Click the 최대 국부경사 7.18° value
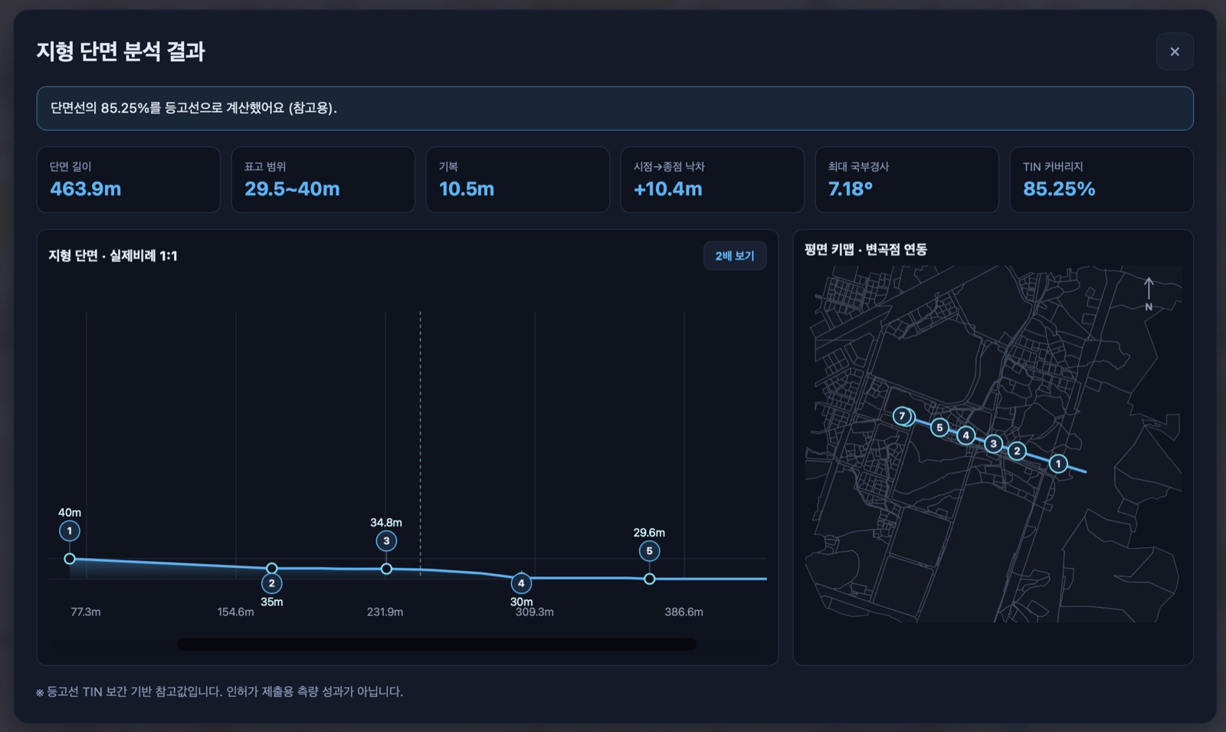This screenshot has width=1226, height=732. (x=851, y=189)
